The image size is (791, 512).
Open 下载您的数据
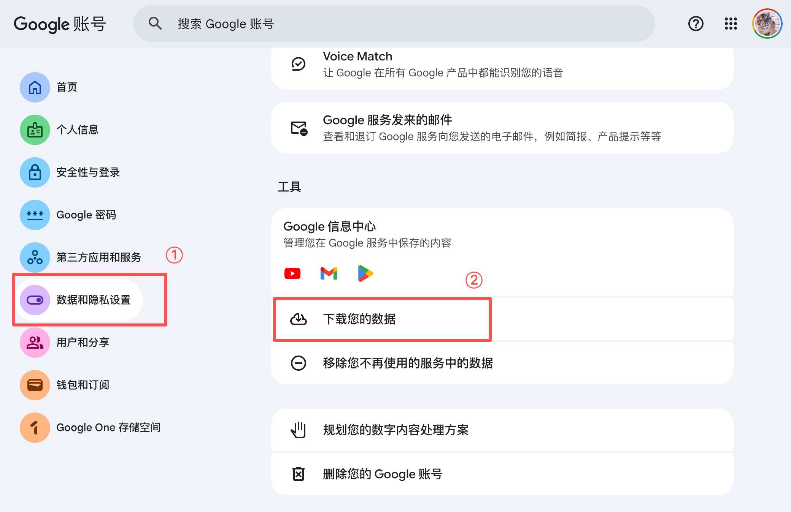(359, 319)
